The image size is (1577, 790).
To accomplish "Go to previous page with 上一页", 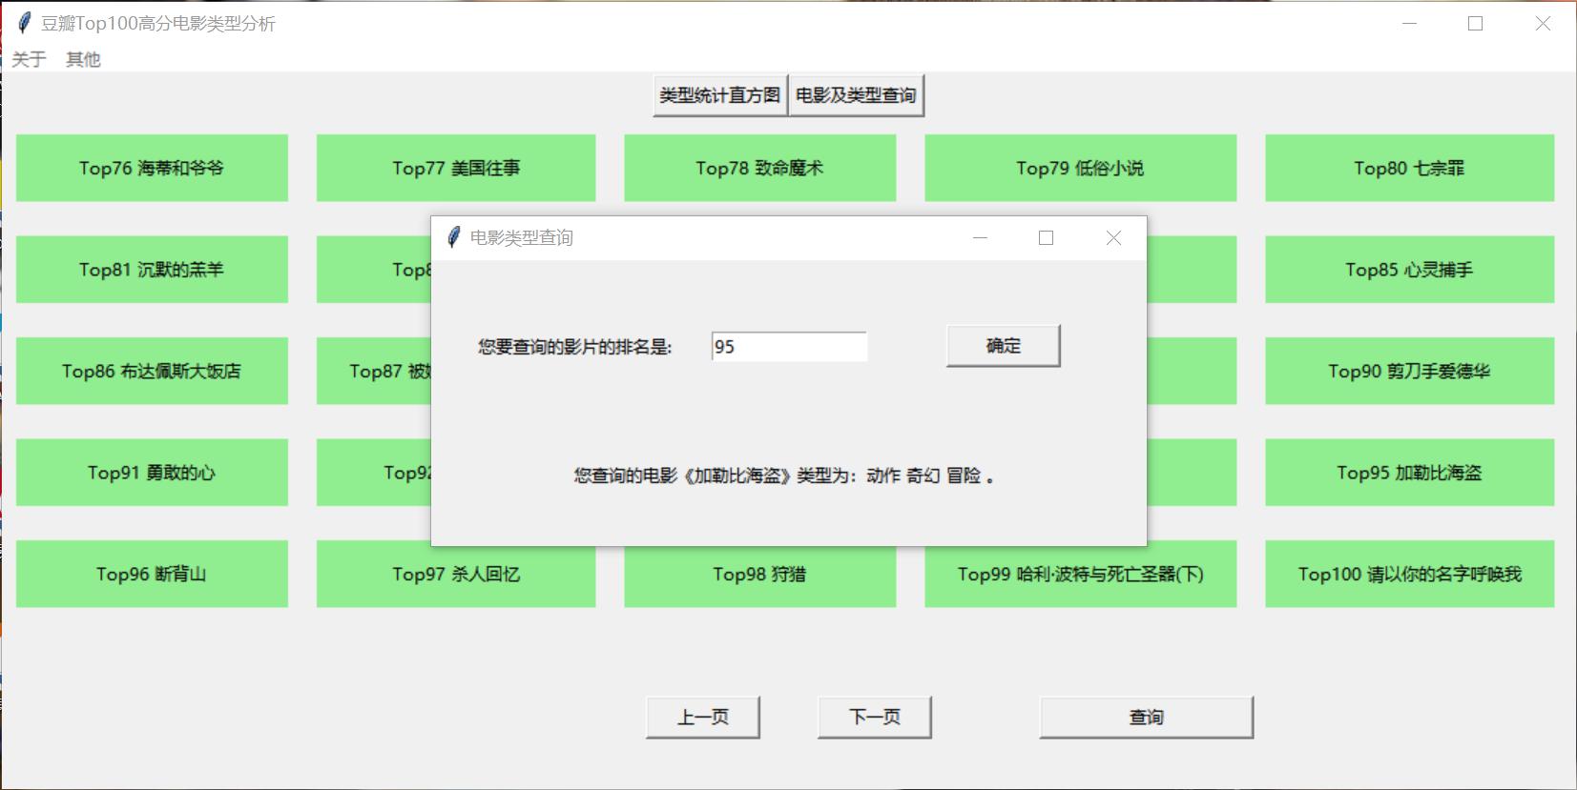I will 703,718.
